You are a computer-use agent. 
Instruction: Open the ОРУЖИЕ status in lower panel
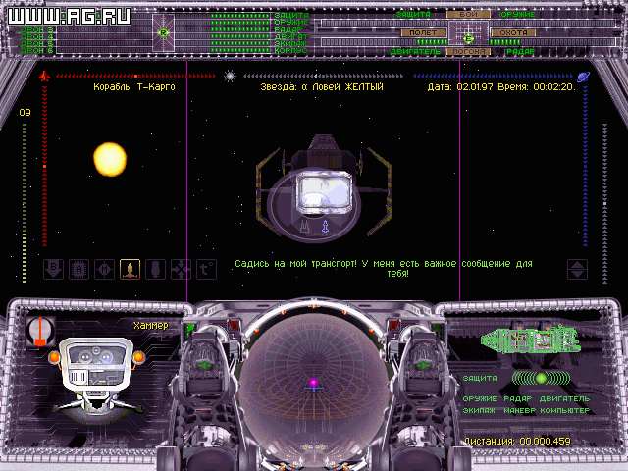480,398
